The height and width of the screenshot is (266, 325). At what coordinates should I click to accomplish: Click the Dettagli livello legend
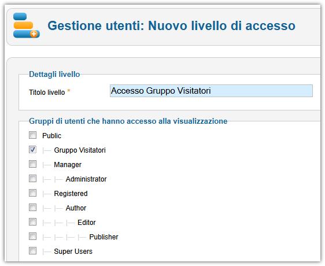coord(54,74)
